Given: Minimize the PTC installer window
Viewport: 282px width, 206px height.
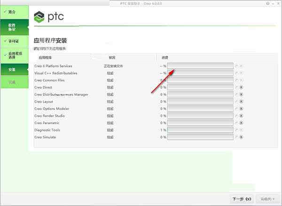Looking at the screenshot, I should pos(273,4).
